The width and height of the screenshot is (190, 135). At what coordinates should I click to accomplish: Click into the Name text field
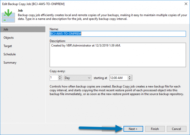(x=118, y=34)
